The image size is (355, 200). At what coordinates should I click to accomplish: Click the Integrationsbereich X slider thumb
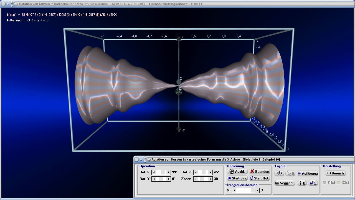pyautogui.click(x=253, y=191)
